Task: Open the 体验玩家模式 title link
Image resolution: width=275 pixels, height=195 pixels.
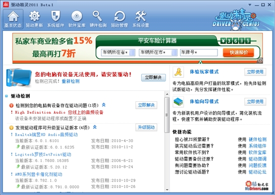Action: (x=204, y=72)
